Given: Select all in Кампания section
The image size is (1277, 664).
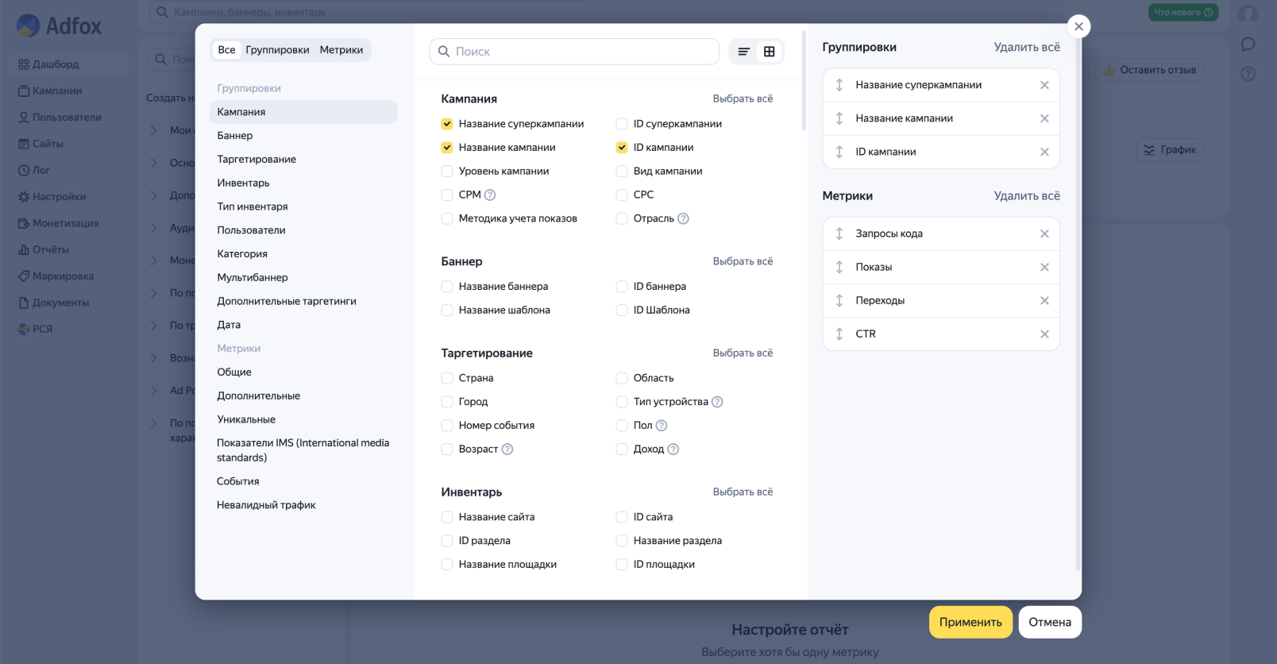Looking at the screenshot, I should coord(743,98).
